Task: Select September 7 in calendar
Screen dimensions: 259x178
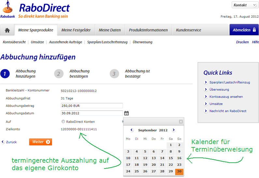Action: (162, 152)
